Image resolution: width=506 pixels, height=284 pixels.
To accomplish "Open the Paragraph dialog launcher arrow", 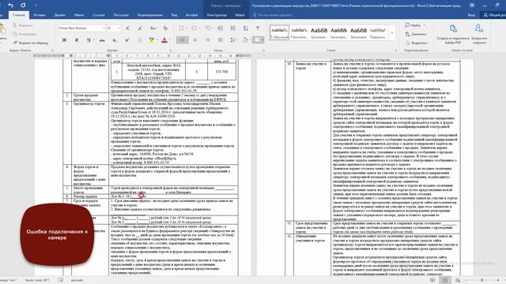I will pyautogui.click(x=263, y=50).
